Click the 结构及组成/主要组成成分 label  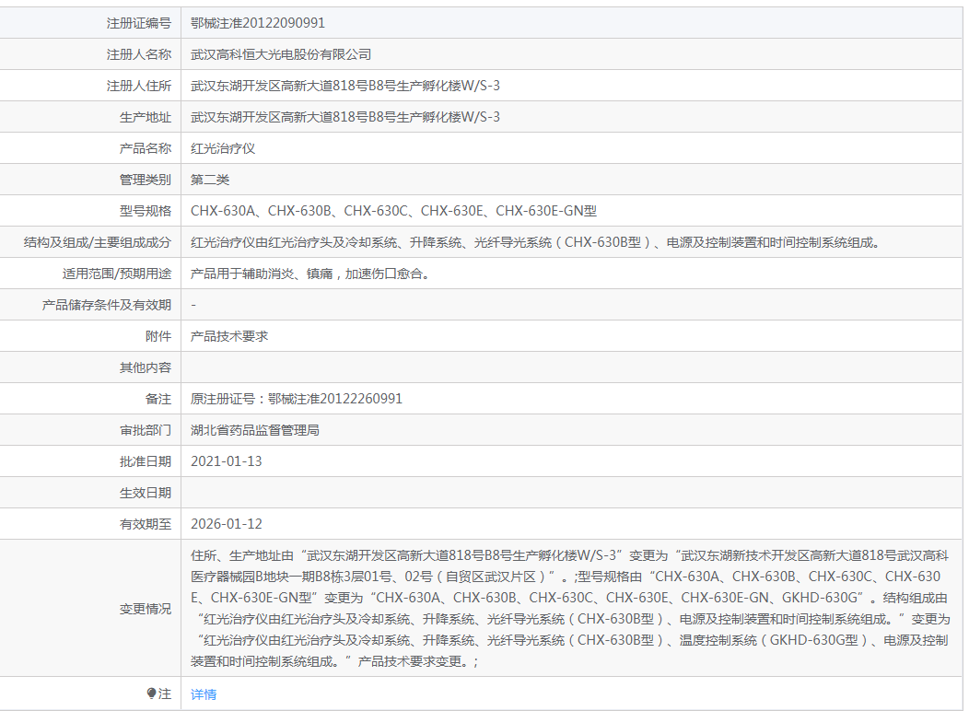tap(97, 242)
